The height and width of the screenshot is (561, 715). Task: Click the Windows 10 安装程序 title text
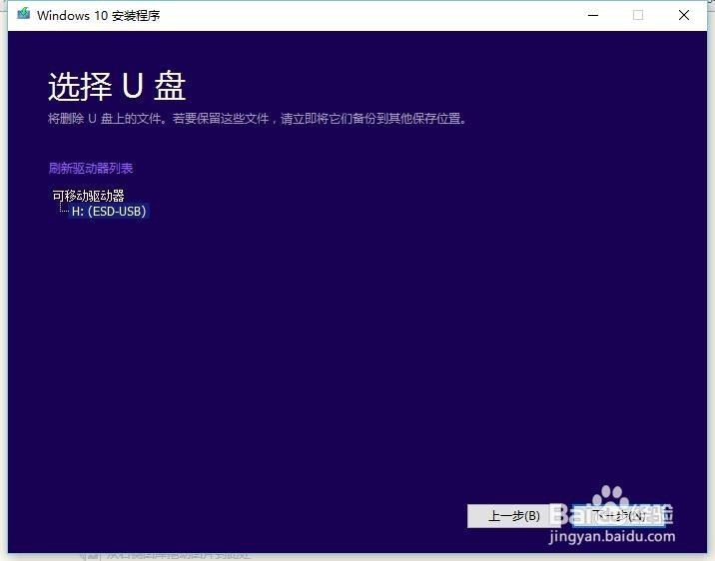click(99, 16)
